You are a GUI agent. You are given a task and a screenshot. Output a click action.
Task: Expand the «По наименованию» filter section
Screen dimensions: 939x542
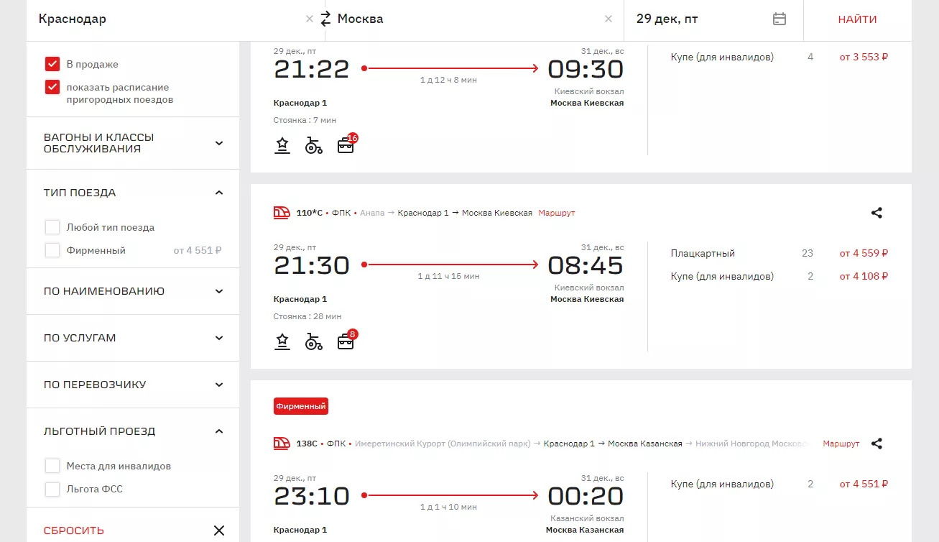click(219, 291)
